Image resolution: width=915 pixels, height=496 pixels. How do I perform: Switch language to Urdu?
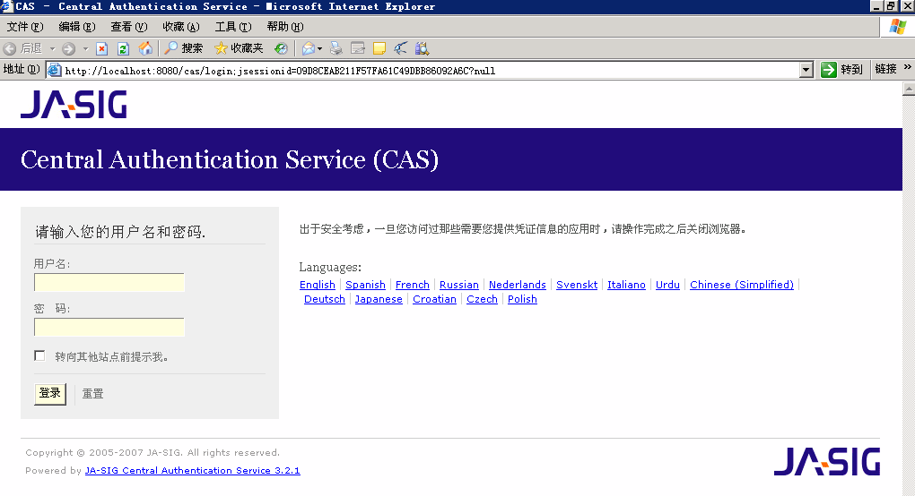coord(667,285)
